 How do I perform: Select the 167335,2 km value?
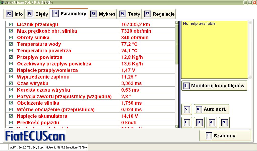click(x=136, y=24)
